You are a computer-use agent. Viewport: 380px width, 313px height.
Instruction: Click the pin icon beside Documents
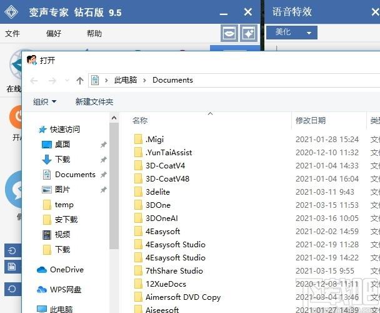104,175
